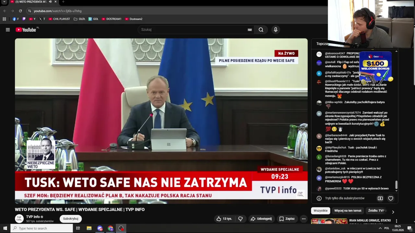Screen dimensions: 415x233
Task: Open the GOL bookmark
Action: (x=93, y=19)
